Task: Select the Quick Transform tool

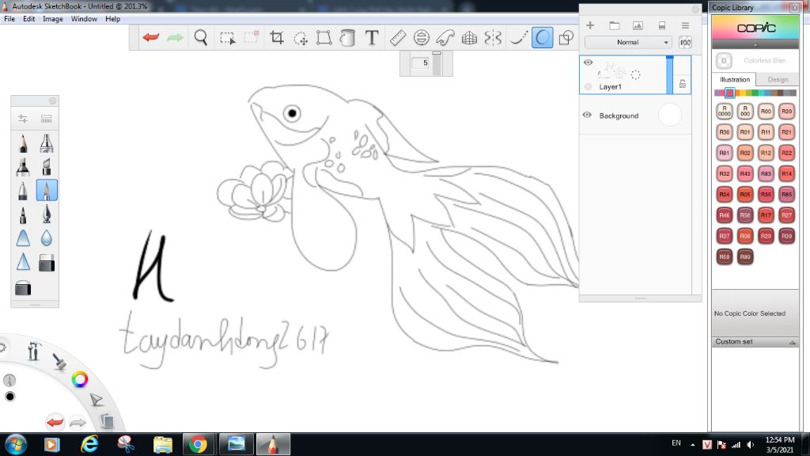Action: pyautogui.click(x=301, y=38)
